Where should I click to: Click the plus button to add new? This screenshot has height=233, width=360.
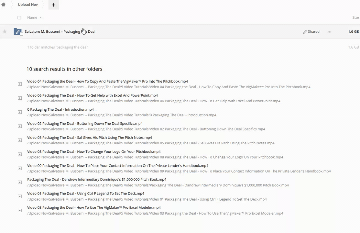(x=54, y=5)
